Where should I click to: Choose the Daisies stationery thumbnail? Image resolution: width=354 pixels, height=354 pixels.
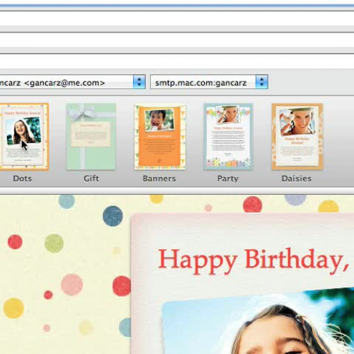tap(297, 137)
